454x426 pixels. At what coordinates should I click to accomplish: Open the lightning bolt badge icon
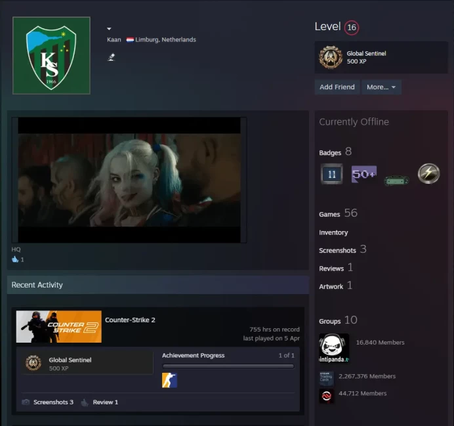(429, 173)
